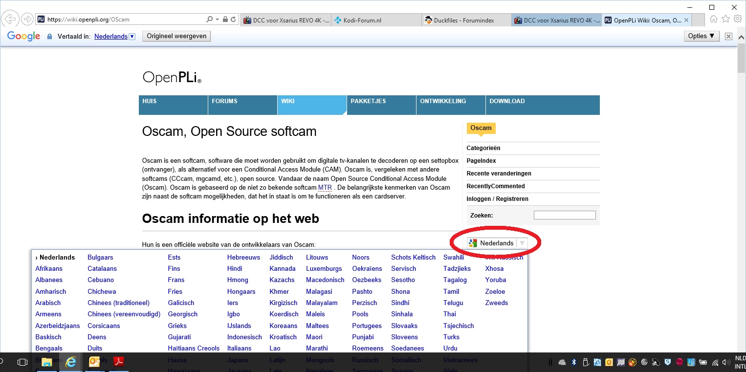Click the security padlock in address bar
The width and height of the screenshot is (746, 372).
click(225, 20)
